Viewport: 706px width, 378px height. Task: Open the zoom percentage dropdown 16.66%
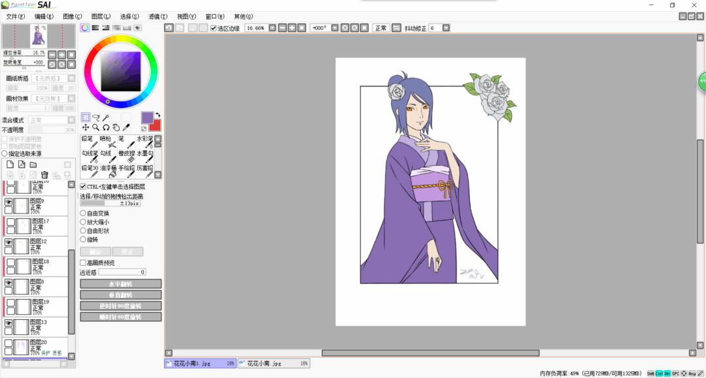(272, 28)
